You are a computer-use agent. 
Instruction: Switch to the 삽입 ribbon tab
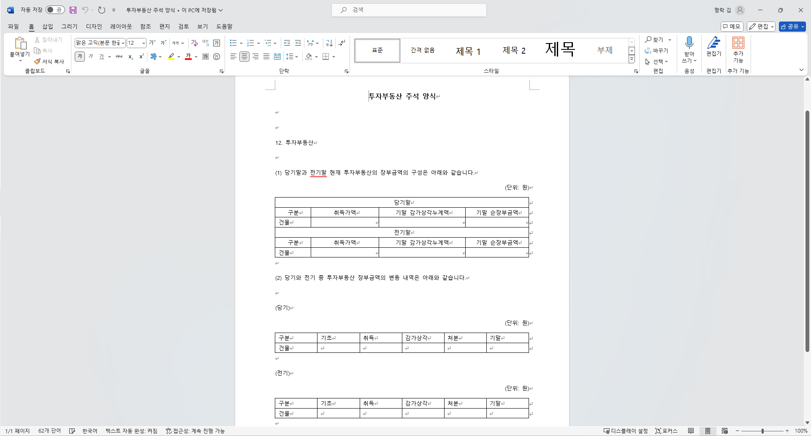47,26
